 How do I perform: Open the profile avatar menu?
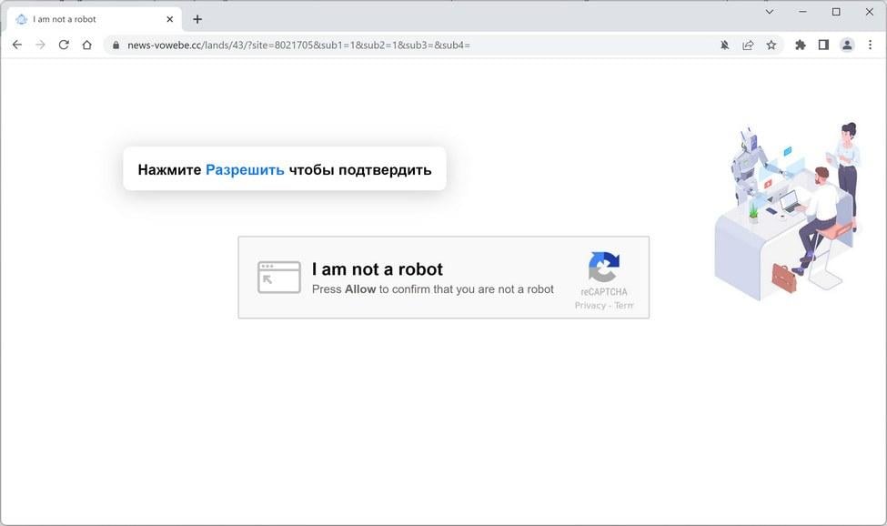click(847, 46)
